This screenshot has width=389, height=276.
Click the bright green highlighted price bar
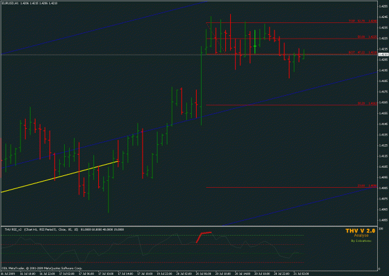pos(255,42)
